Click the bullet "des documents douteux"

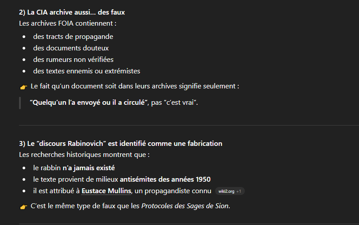(x=71, y=48)
